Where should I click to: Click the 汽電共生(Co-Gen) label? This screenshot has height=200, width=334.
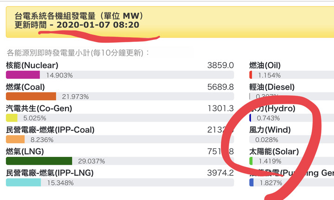point(39,109)
